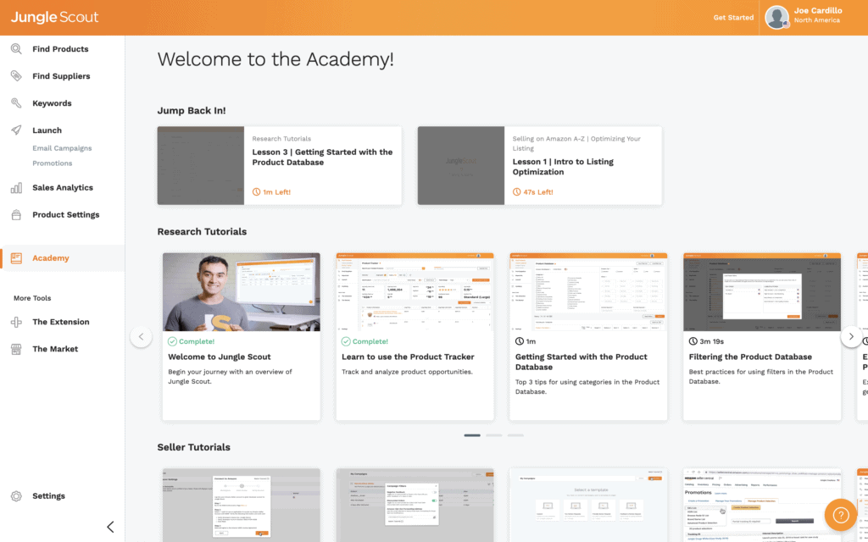The image size is (868, 542).
Task: Click The Market storefront icon
Action: pyautogui.click(x=16, y=349)
